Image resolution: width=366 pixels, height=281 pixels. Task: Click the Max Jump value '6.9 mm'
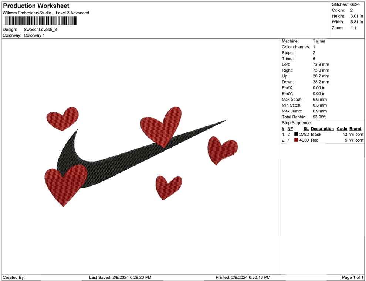319,111
